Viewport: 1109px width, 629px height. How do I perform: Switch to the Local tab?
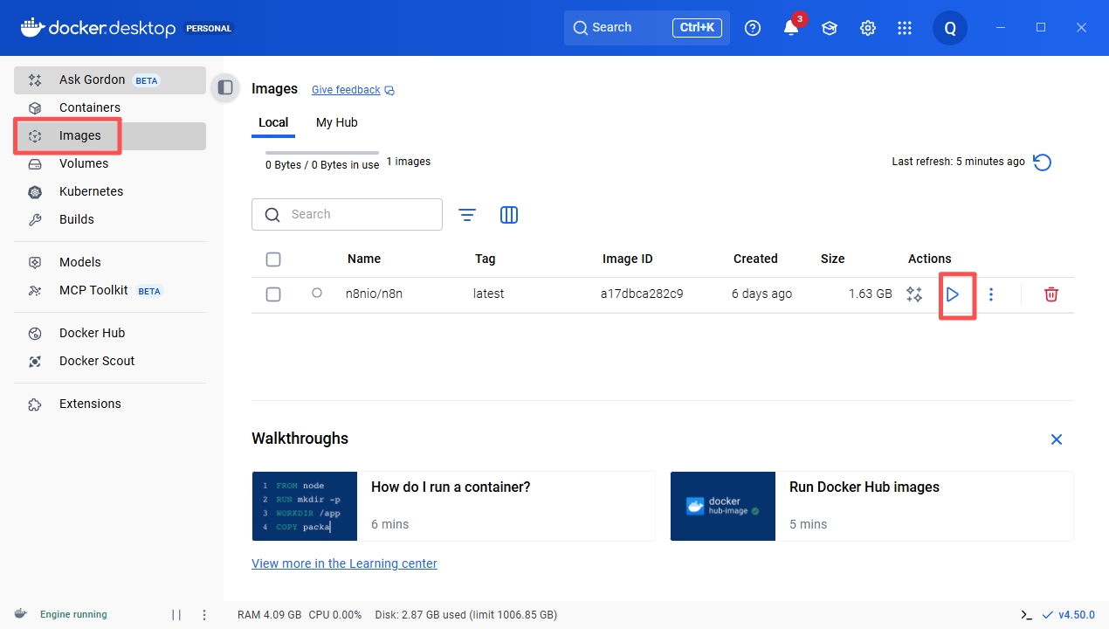click(273, 123)
